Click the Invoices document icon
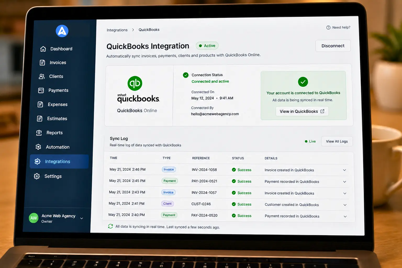 click(42, 63)
